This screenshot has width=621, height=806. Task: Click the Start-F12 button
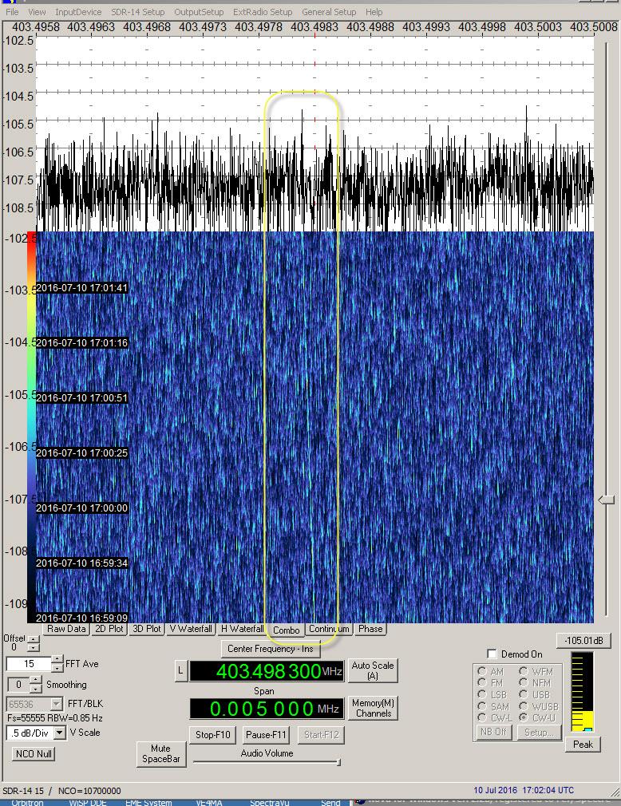(322, 734)
